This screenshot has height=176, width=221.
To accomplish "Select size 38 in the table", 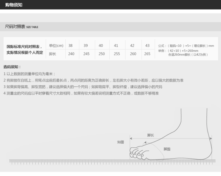I will point(70,46).
